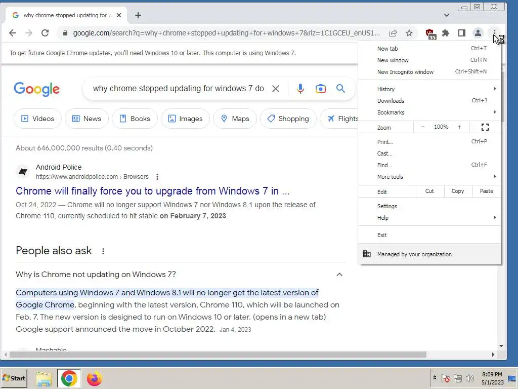The width and height of the screenshot is (518, 389).
Task: Open Android Police result options dots
Action: click(x=157, y=177)
